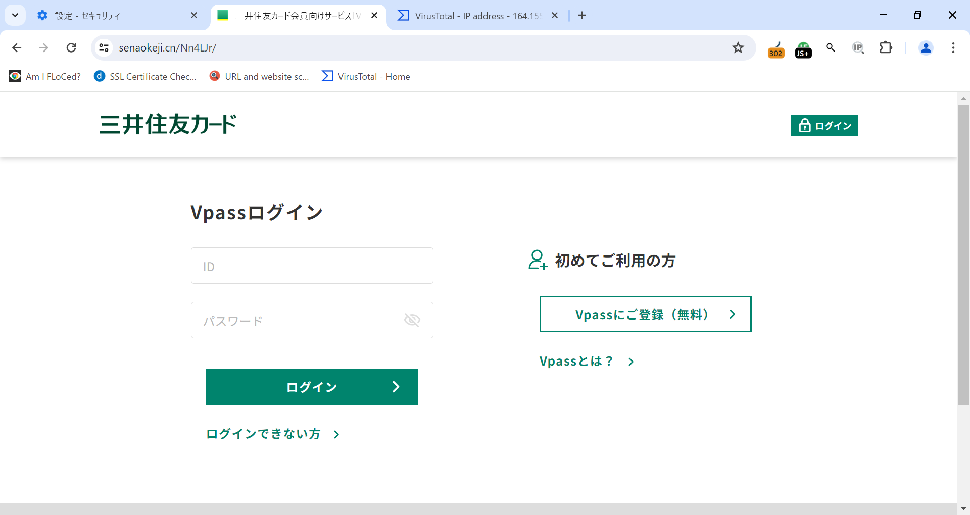This screenshot has height=515, width=970.
Task: Open the URL and website scanner bookmark
Action: (259, 76)
